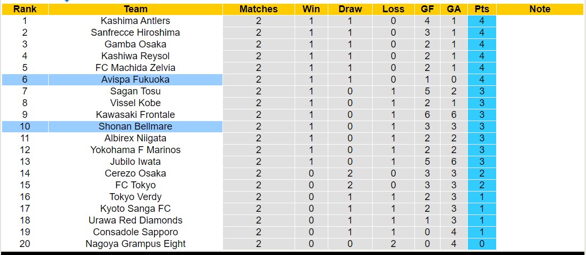Open the Nagoya Grampus Eight team link

click(135, 244)
